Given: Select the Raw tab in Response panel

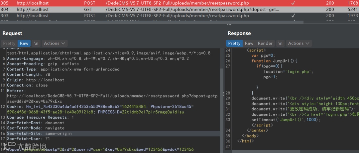Looking at the screenshot, I should [249, 43].
